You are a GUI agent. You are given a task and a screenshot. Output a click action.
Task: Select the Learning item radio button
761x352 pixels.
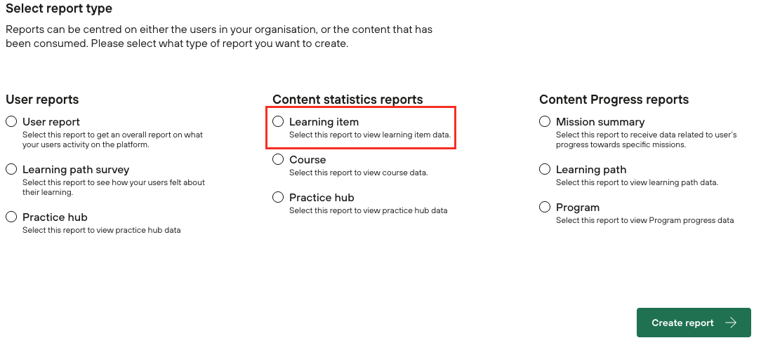278,122
